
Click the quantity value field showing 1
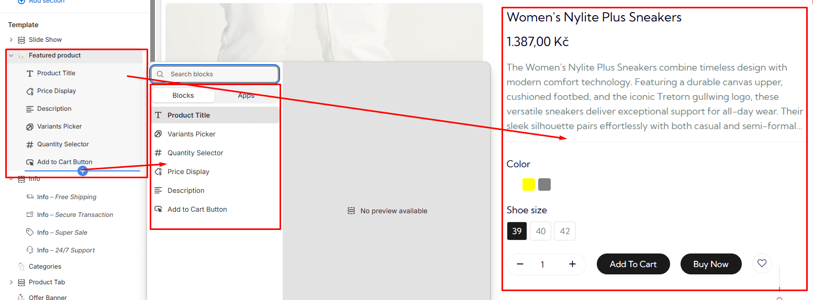pos(543,264)
